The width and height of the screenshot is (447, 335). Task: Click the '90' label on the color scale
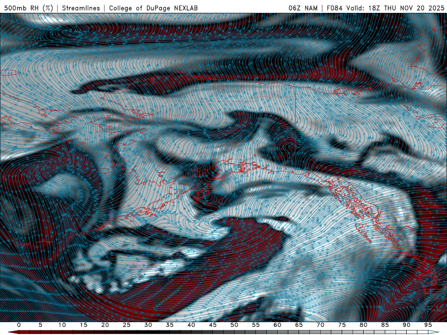coord(407,325)
